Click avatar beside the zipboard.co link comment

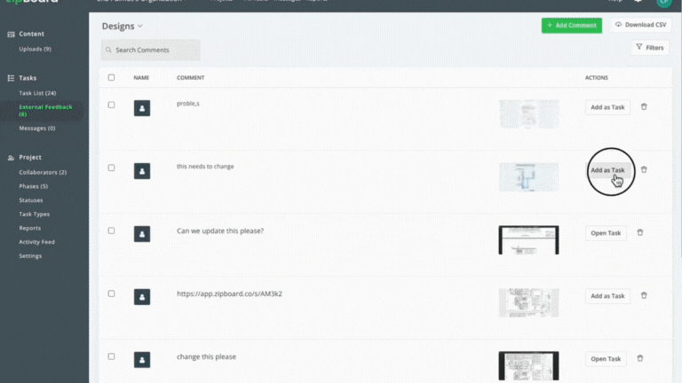point(142,297)
